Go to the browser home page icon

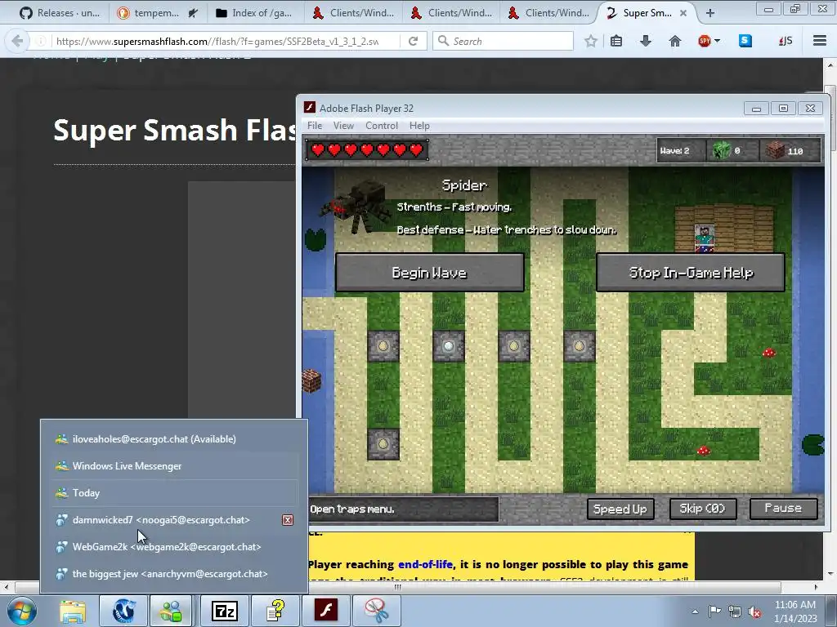click(x=674, y=41)
